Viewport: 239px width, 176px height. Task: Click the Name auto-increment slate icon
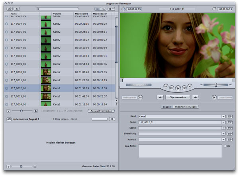click(x=230, y=122)
